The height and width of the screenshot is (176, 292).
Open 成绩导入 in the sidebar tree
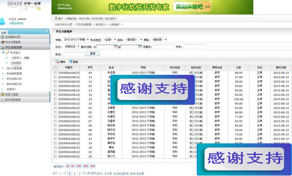pyautogui.click(x=12, y=89)
